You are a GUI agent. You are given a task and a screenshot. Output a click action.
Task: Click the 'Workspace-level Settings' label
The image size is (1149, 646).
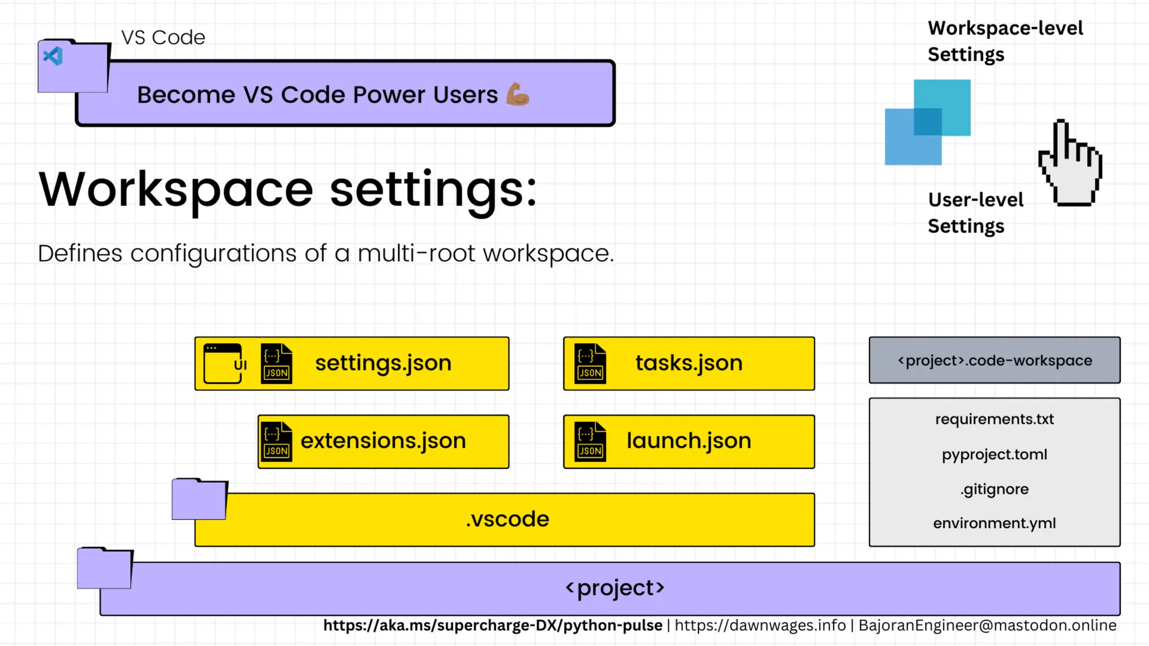click(x=1005, y=41)
